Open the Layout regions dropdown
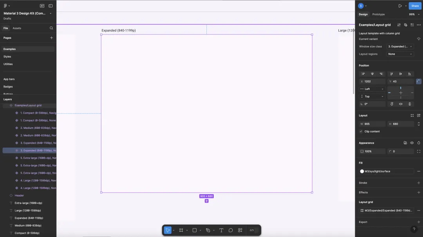The height and width of the screenshot is (237, 423). coord(400,54)
